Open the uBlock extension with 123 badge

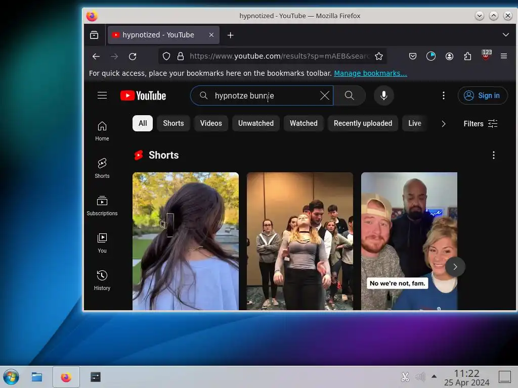[x=486, y=55]
